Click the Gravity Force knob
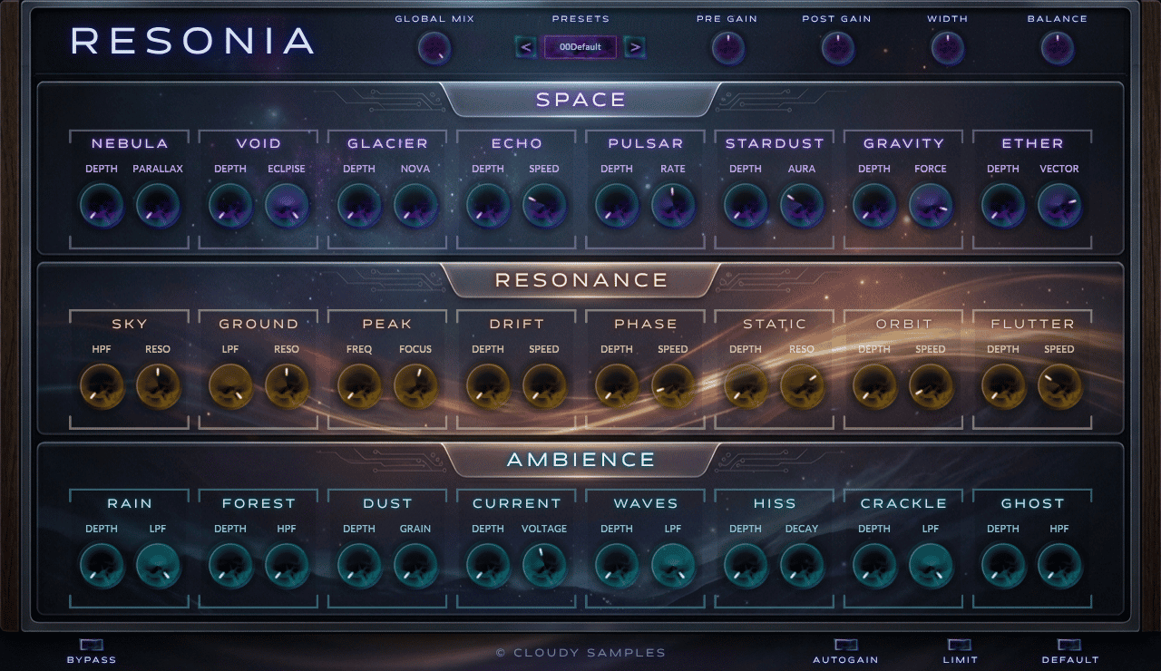The height and width of the screenshot is (671, 1161). (931, 205)
